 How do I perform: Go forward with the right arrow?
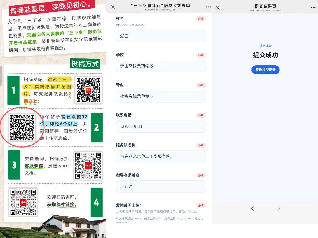279,208
